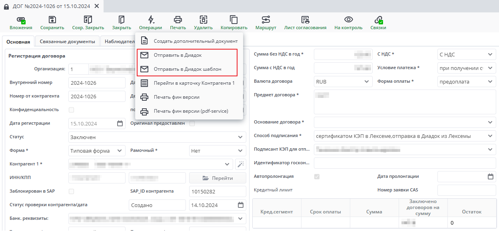Expand the Форма оплаты dropdown

coord(490,82)
